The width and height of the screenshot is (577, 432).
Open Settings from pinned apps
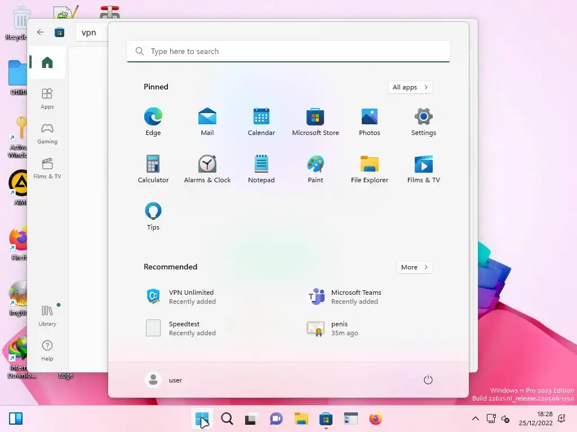pyautogui.click(x=424, y=121)
